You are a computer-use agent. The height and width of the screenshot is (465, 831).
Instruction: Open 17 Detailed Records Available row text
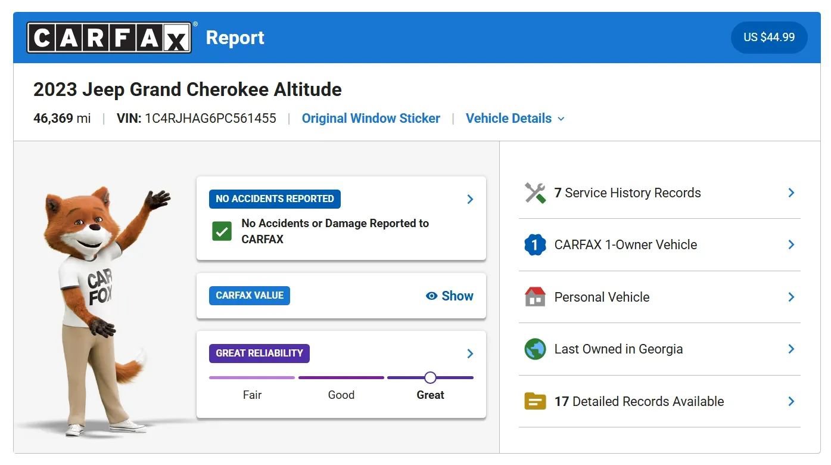(x=639, y=401)
